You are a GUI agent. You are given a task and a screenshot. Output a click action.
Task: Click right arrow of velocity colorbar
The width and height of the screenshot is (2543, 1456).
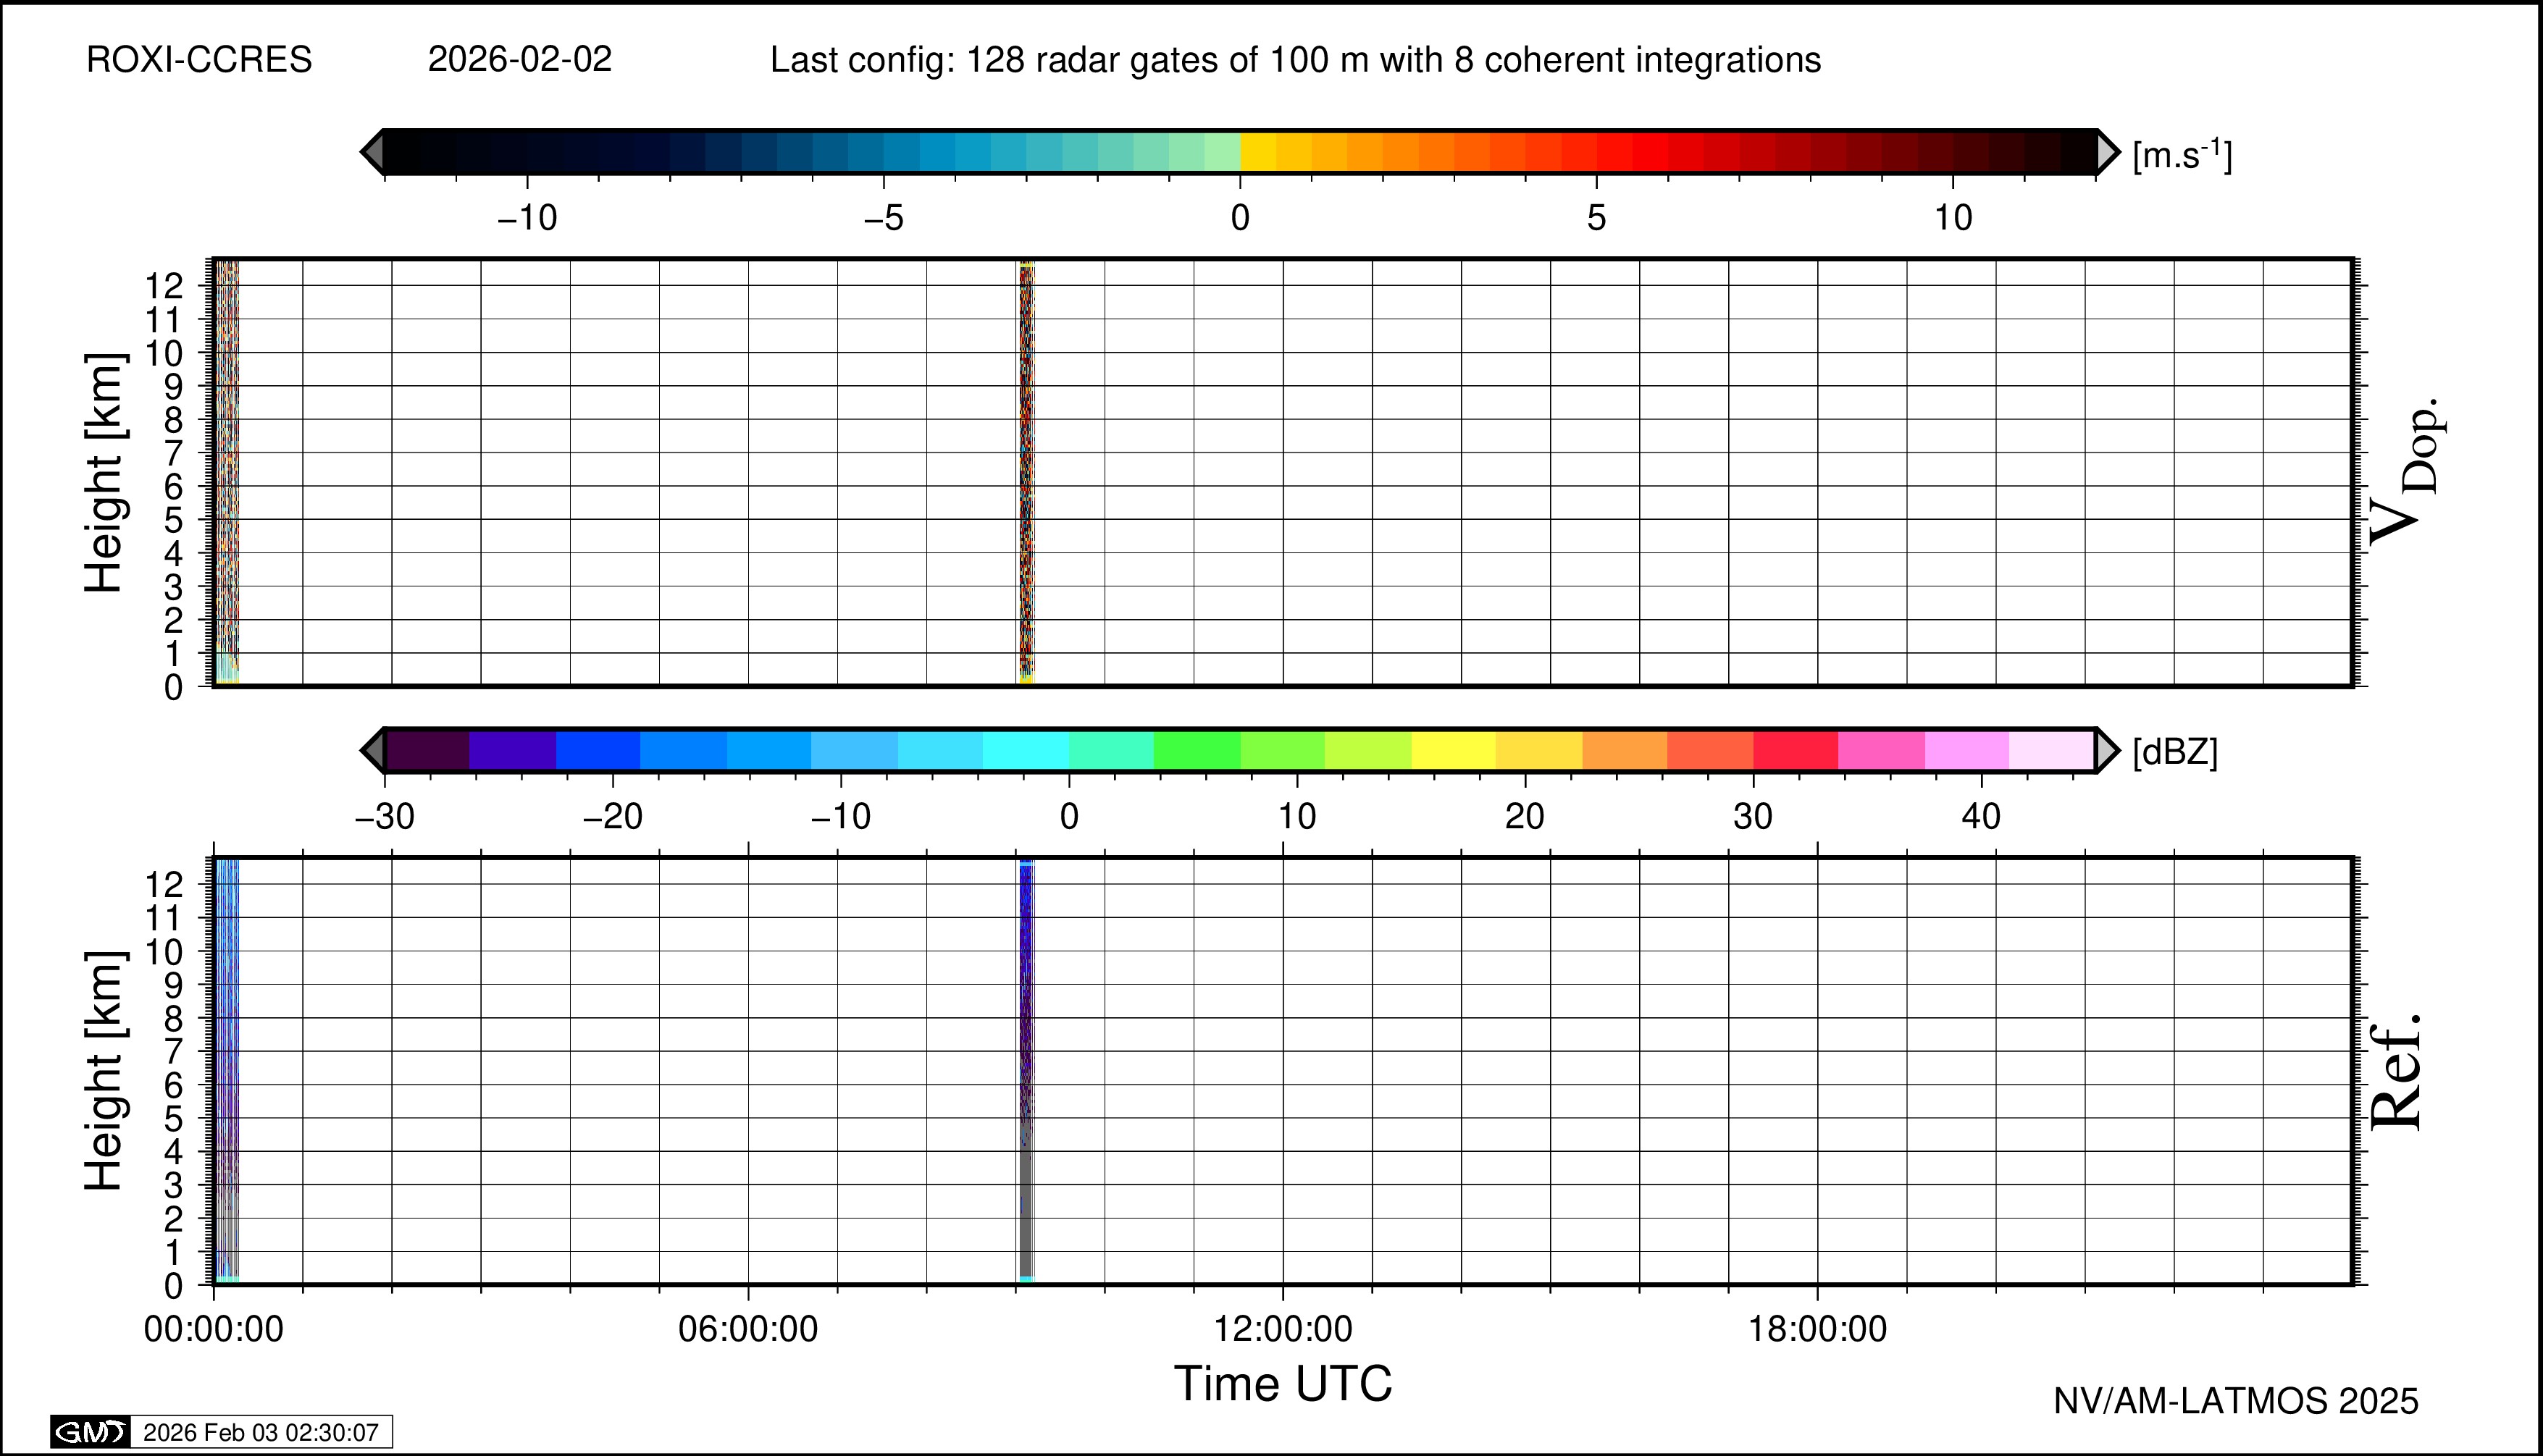2107,152
